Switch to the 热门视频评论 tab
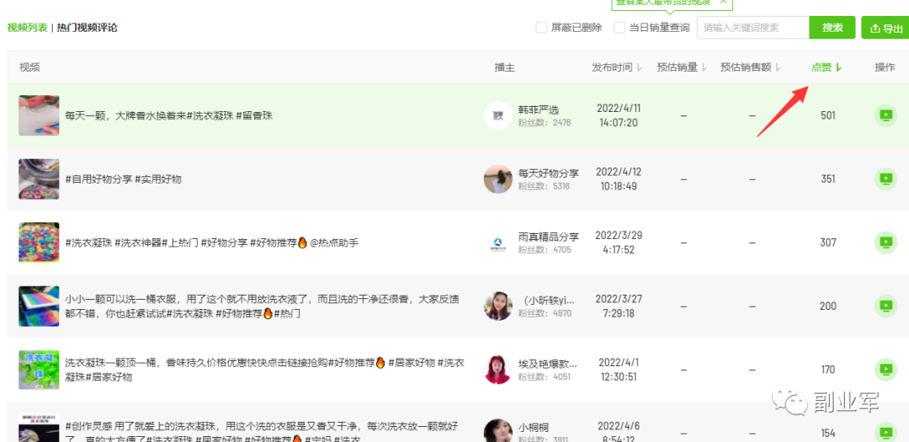 point(87,27)
